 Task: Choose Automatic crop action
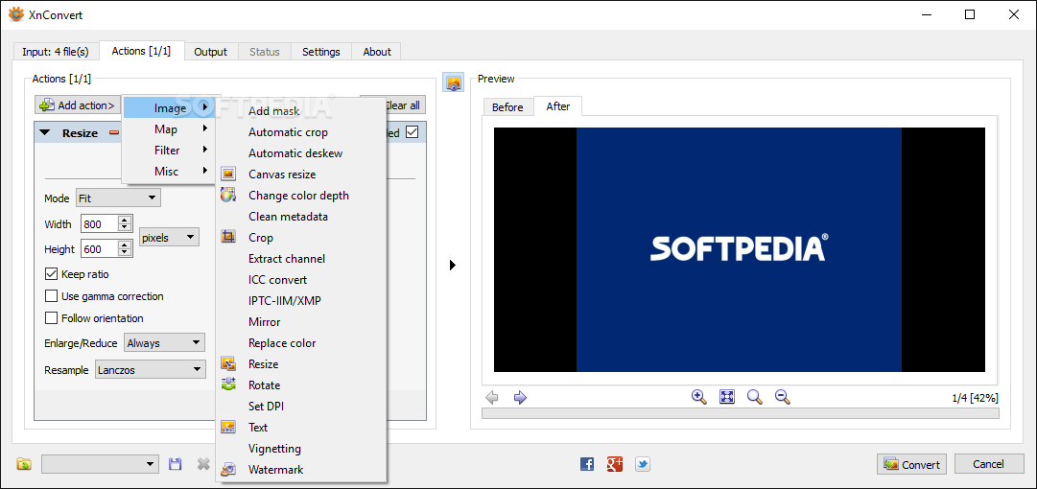tap(301, 132)
